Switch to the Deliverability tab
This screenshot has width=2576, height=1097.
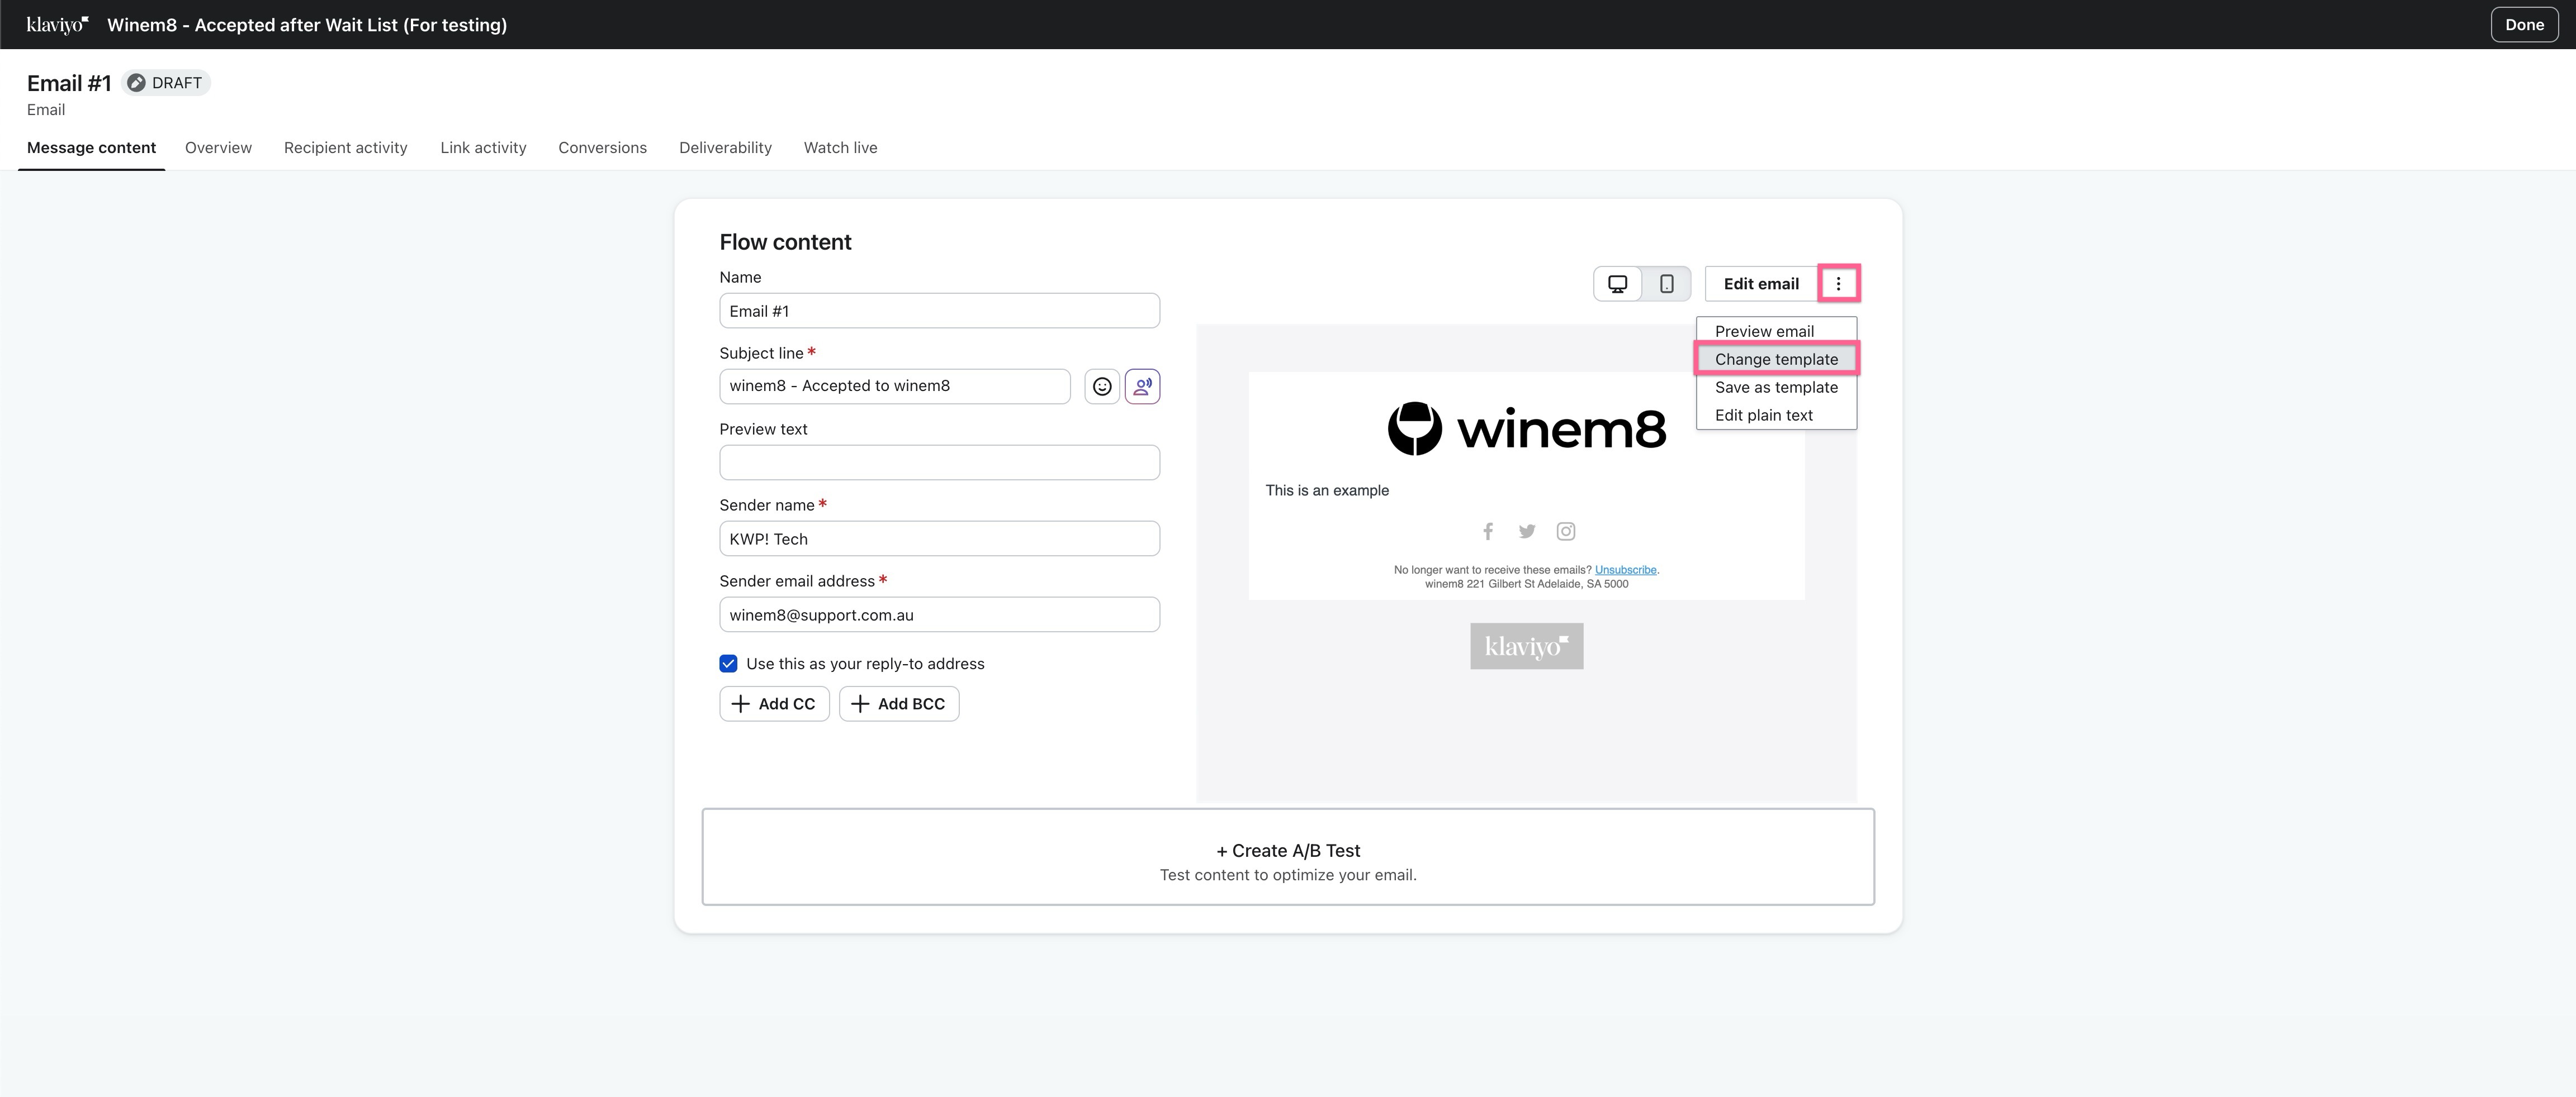[725, 148]
